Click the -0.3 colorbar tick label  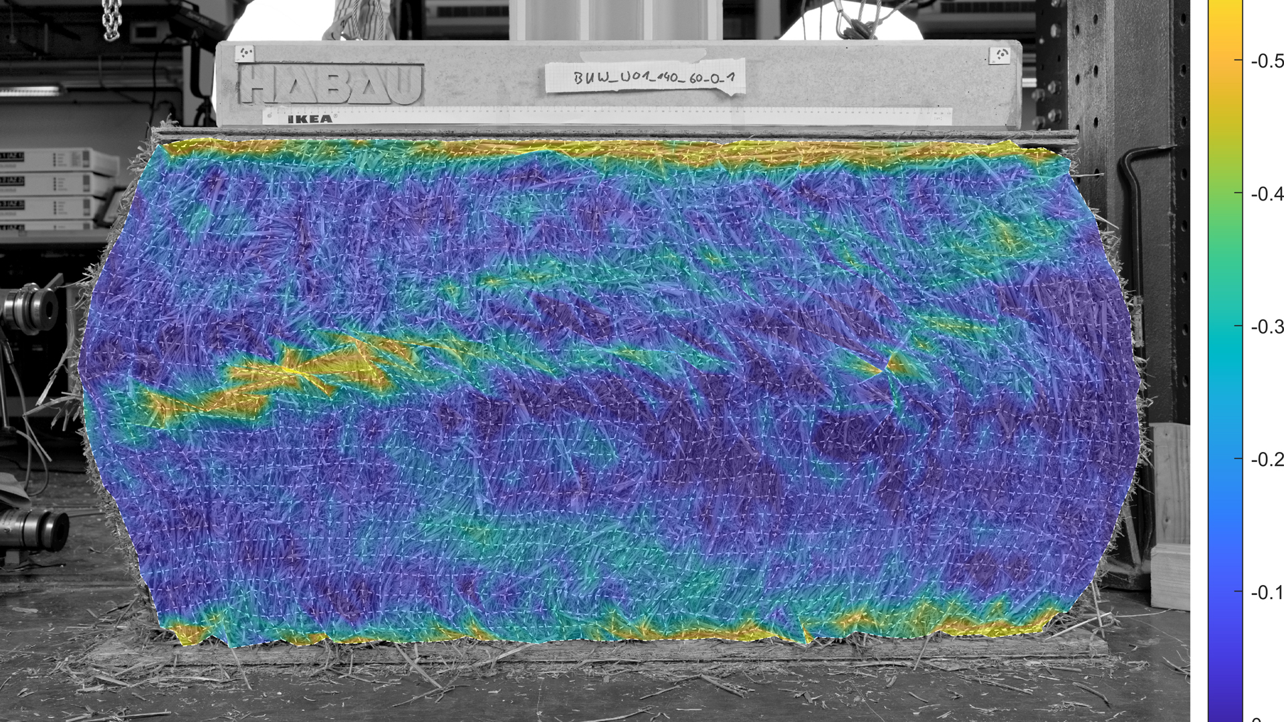1267,327
